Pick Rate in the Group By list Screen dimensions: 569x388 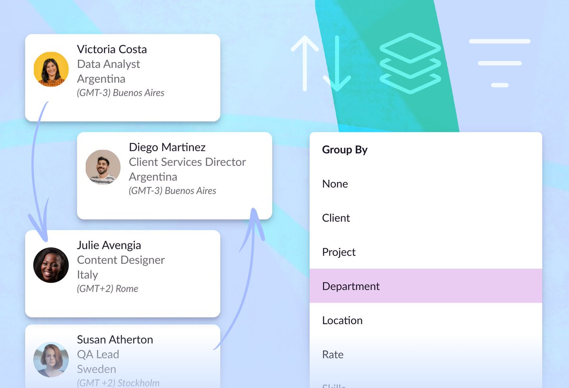pos(426,354)
